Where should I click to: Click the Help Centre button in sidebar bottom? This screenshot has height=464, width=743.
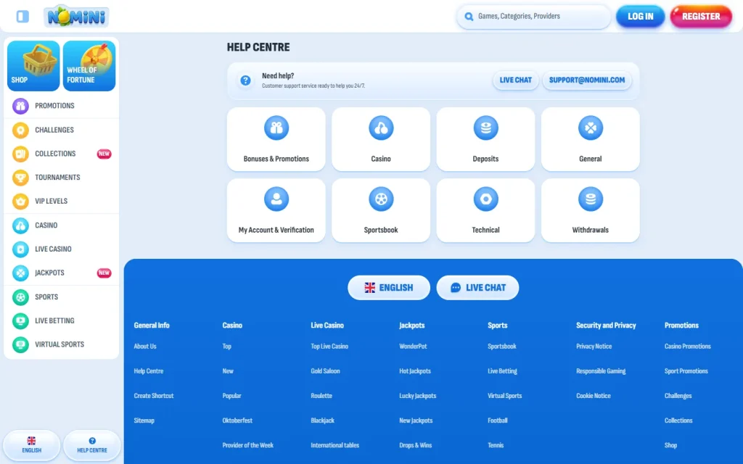point(92,445)
